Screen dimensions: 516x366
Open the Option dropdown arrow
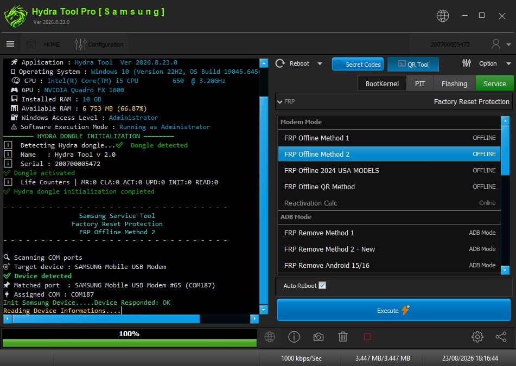click(x=508, y=64)
